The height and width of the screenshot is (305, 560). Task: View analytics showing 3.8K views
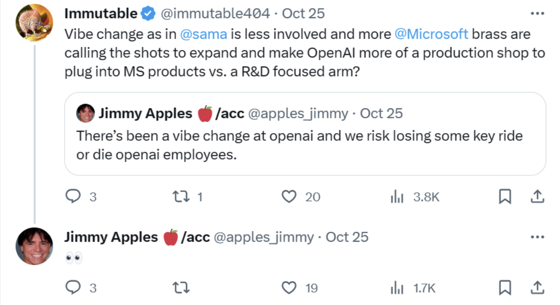(x=397, y=196)
